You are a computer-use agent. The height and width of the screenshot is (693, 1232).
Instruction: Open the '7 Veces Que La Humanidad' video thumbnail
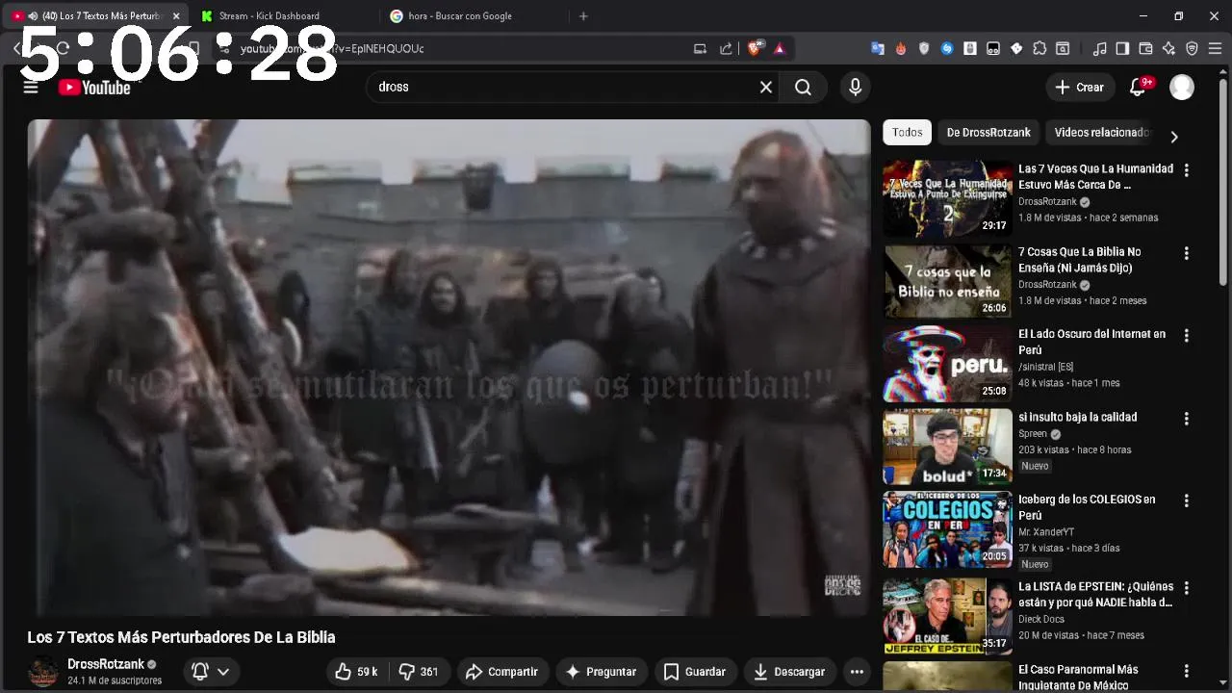click(x=947, y=198)
